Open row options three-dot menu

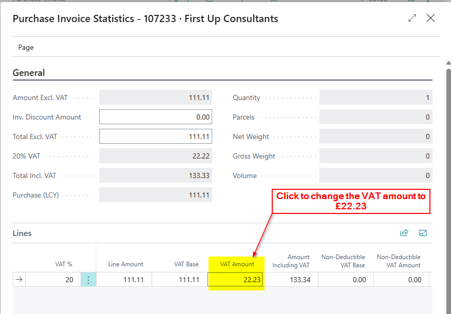(x=88, y=280)
